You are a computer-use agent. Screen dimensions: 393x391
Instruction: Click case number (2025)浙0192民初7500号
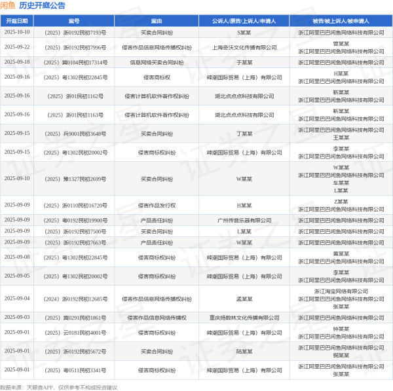click(75, 232)
